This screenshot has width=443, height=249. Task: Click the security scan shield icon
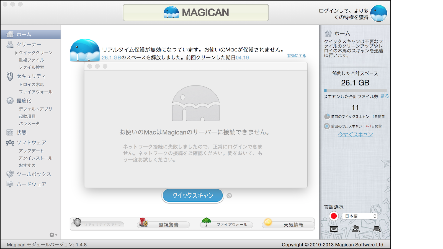tap(78, 222)
